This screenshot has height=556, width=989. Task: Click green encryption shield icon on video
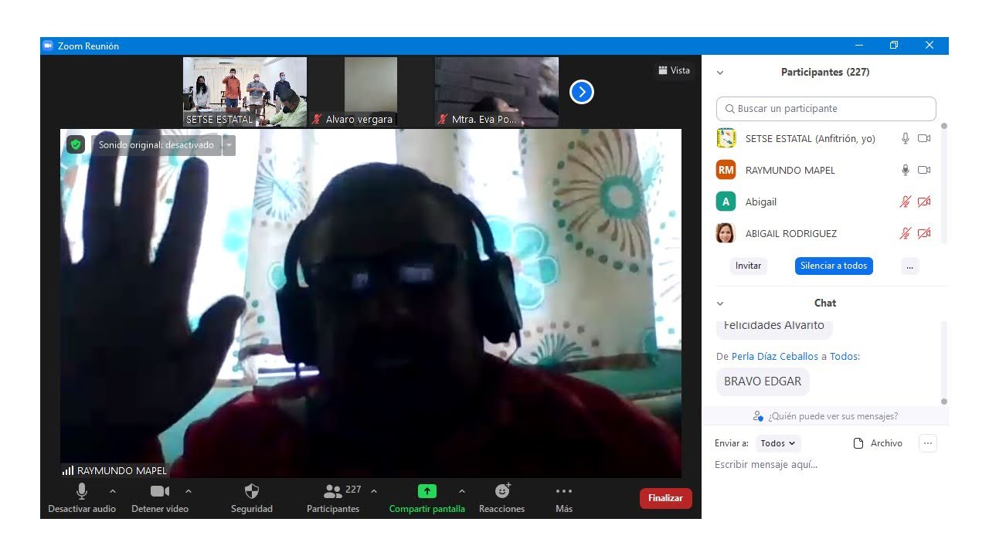(75, 144)
